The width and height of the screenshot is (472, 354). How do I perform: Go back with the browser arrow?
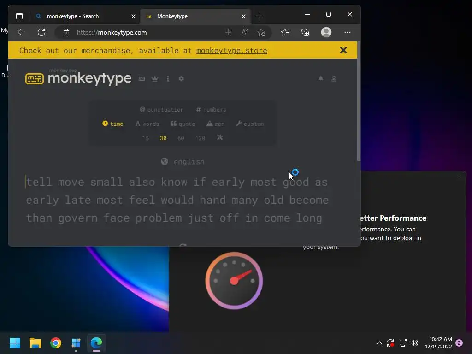pos(21,32)
